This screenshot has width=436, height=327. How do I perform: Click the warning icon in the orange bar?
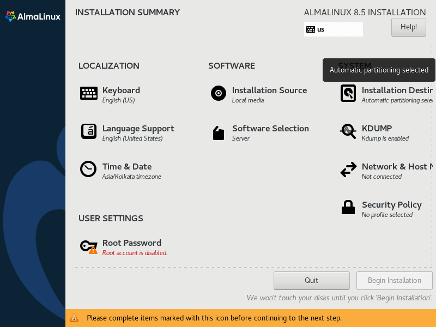(74, 318)
